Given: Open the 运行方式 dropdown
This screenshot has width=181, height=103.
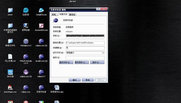Looking at the screenshot, I should click(x=85, y=53).
